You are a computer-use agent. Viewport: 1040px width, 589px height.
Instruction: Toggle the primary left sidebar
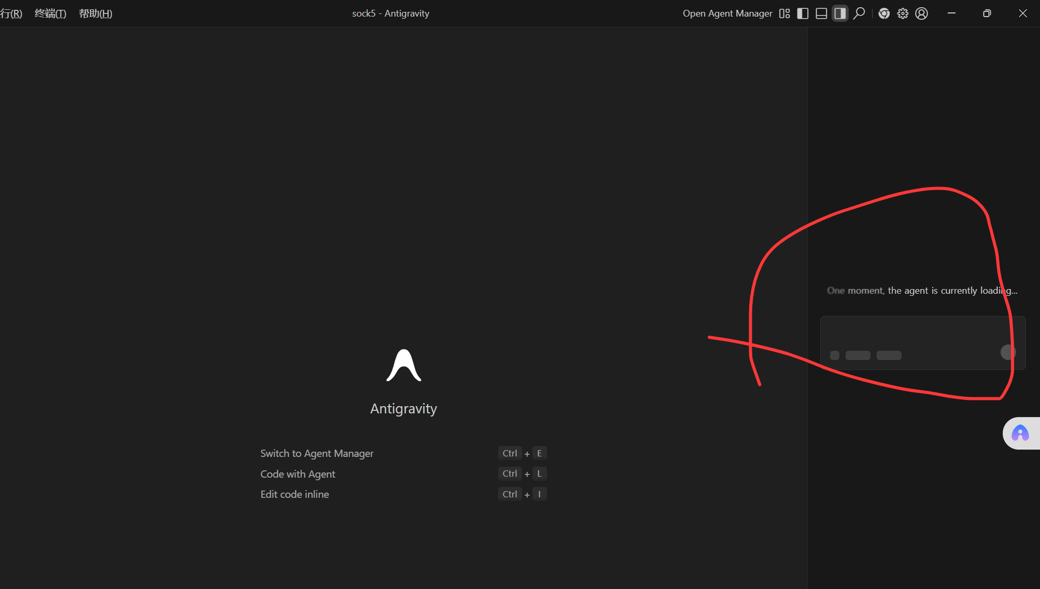[x=803, y=13]
